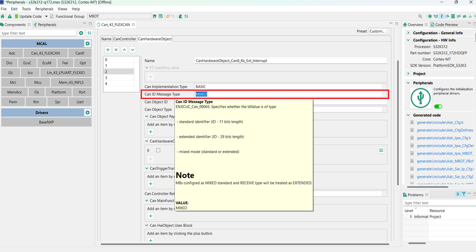This screenshot has width=476, height=252.
Task: Collapse Configuration - HW Info section
Action: tap(408, 40)
